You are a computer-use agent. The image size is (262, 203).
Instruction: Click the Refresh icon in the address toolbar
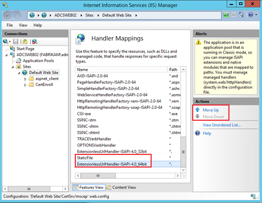click(226, 15)
